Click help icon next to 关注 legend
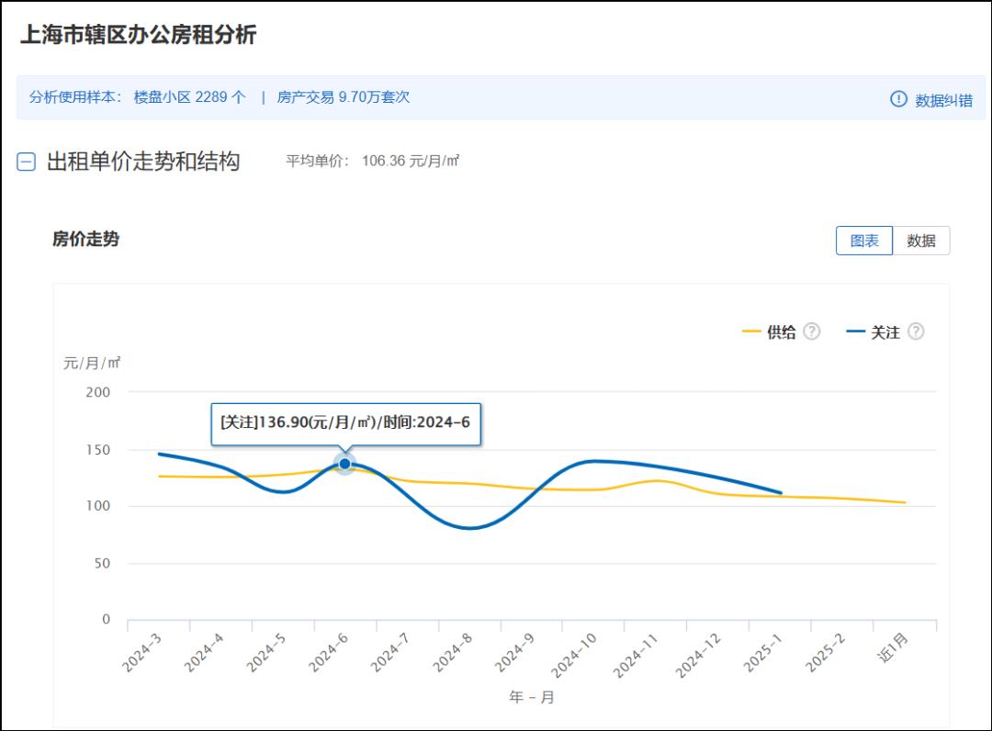 [x=916, y=332]
